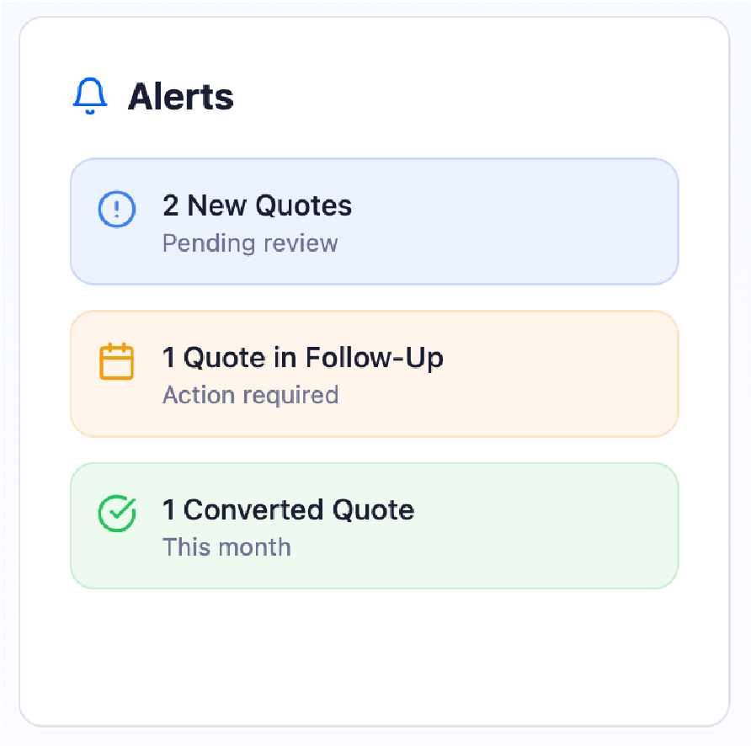The image size is (751, 746).
Task: Click the blue exclamation circle icon
Action: pos(116,208)
